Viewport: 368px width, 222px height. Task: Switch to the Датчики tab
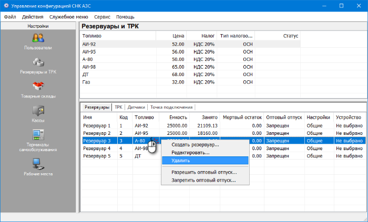tap(136, 107)
